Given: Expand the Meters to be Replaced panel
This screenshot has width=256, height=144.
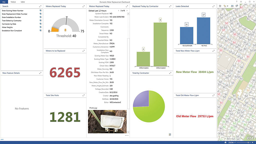Looking at the screenshot, I should tap(83, 51).
